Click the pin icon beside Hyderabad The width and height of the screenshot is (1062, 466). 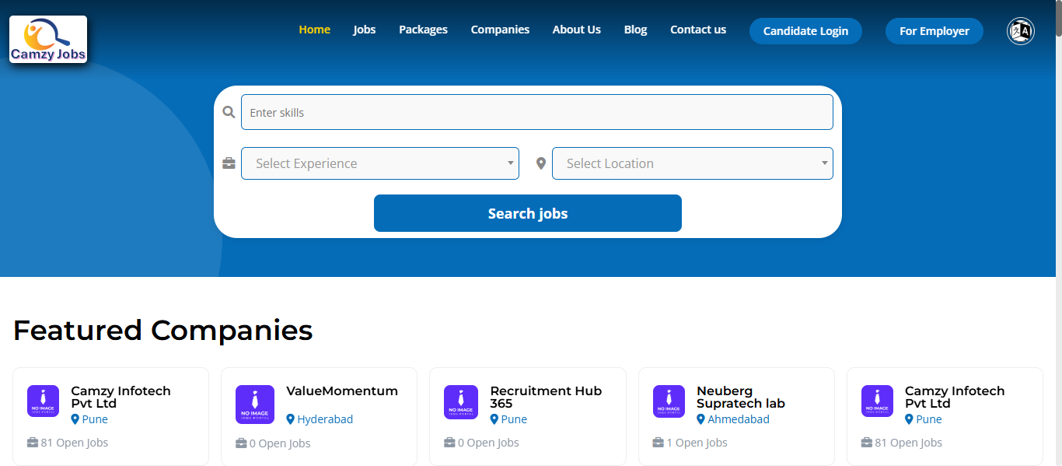coord(291,419)
